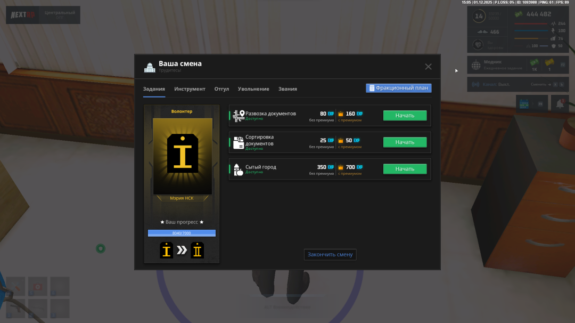
Task: Open the Отгул tab
Action: (221, 89)
